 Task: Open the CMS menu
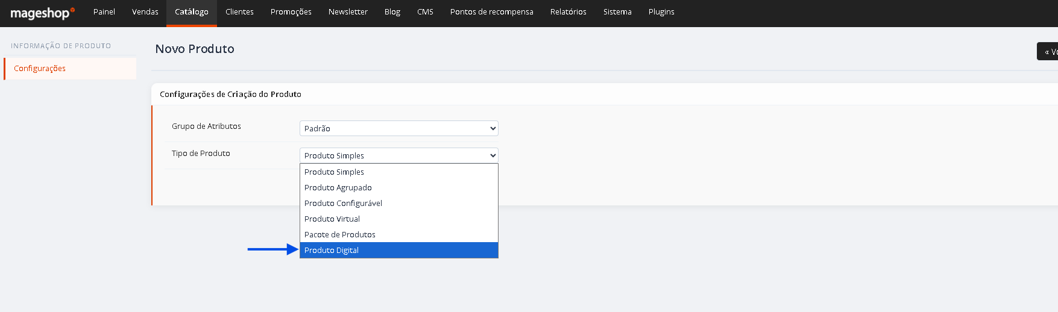pyautogui.click(x=425, y=12)
